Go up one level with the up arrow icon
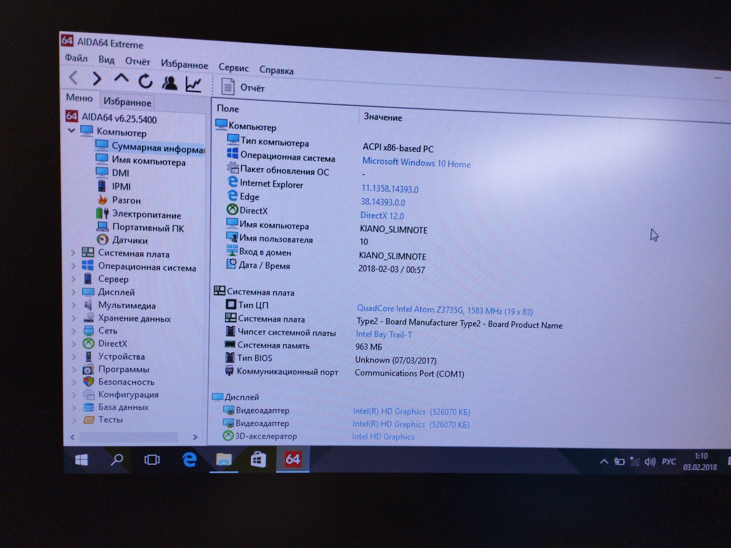 [x=121, y=78]
